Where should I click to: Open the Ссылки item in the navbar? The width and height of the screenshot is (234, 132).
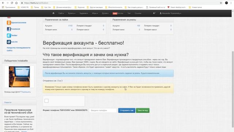tap(138, 13)
